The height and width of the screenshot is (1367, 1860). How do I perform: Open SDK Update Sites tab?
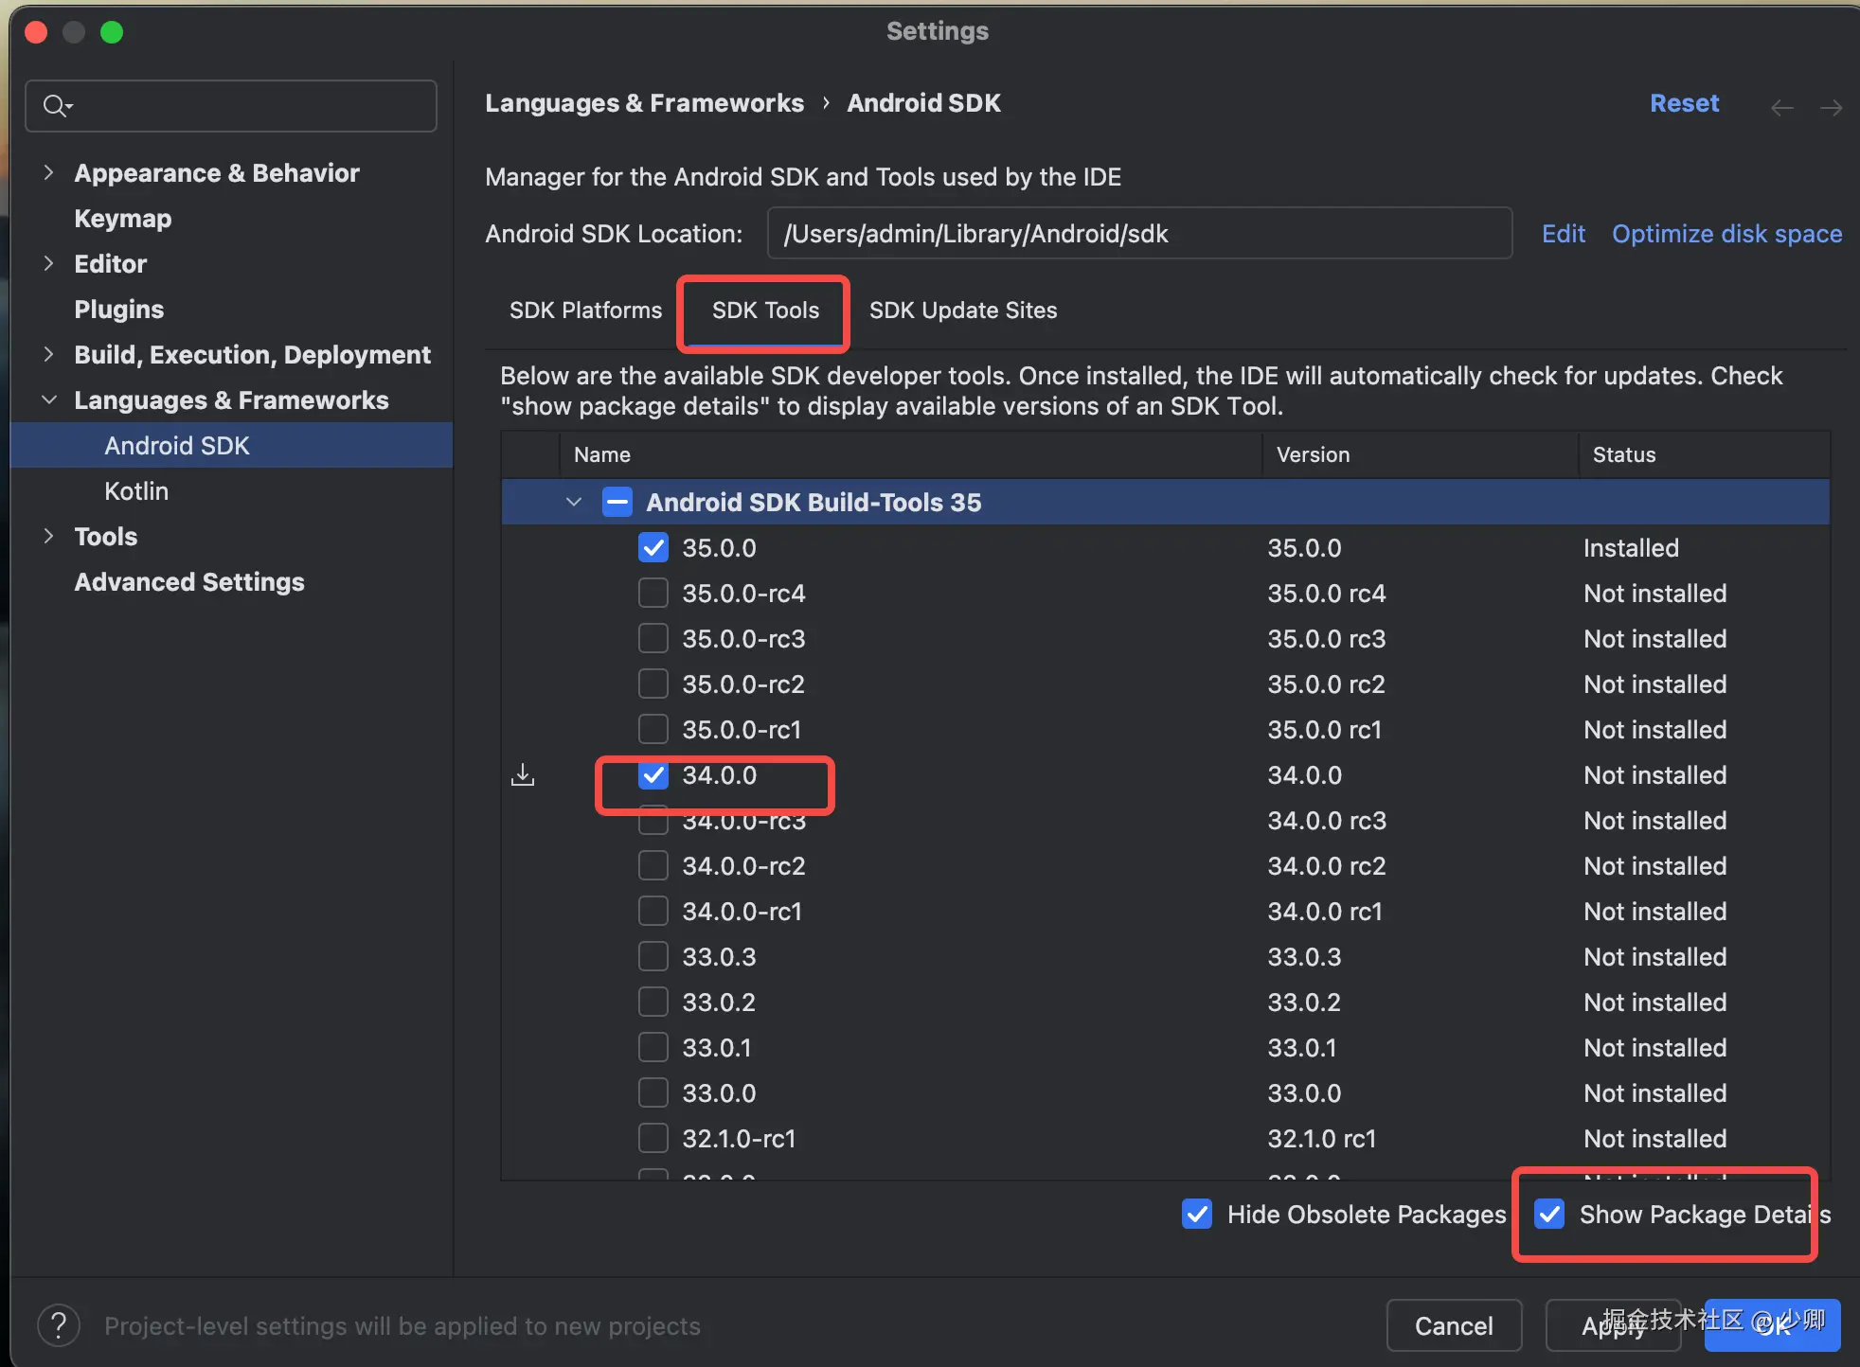click(962, 311)
